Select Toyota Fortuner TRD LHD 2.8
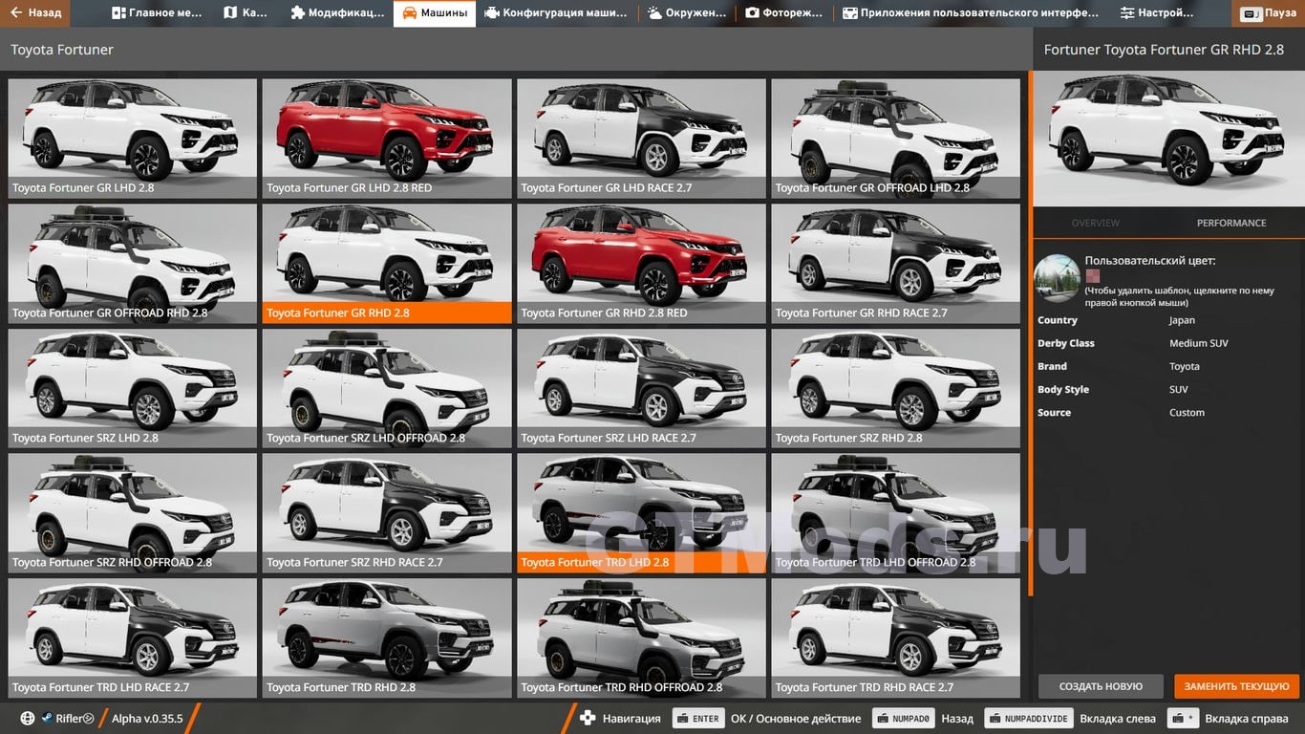The height and width of the screenshot is (734, 1305). 641,513
